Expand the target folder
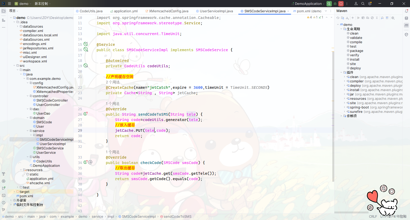The height and width of the screenshot is (220, 410). [x=14, y=192]
